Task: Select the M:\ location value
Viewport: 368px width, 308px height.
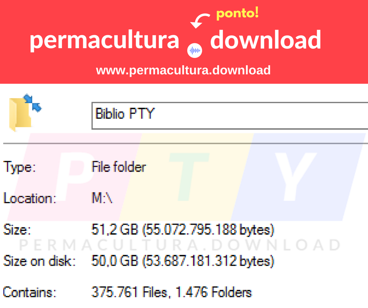Action: tap(102, 199)
